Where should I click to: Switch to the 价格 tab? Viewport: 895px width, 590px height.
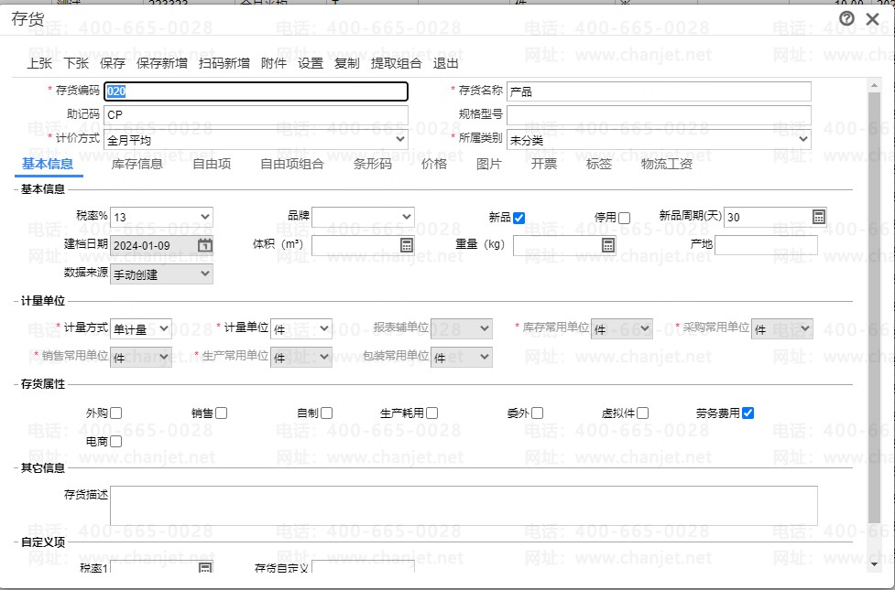click(434, 164)
